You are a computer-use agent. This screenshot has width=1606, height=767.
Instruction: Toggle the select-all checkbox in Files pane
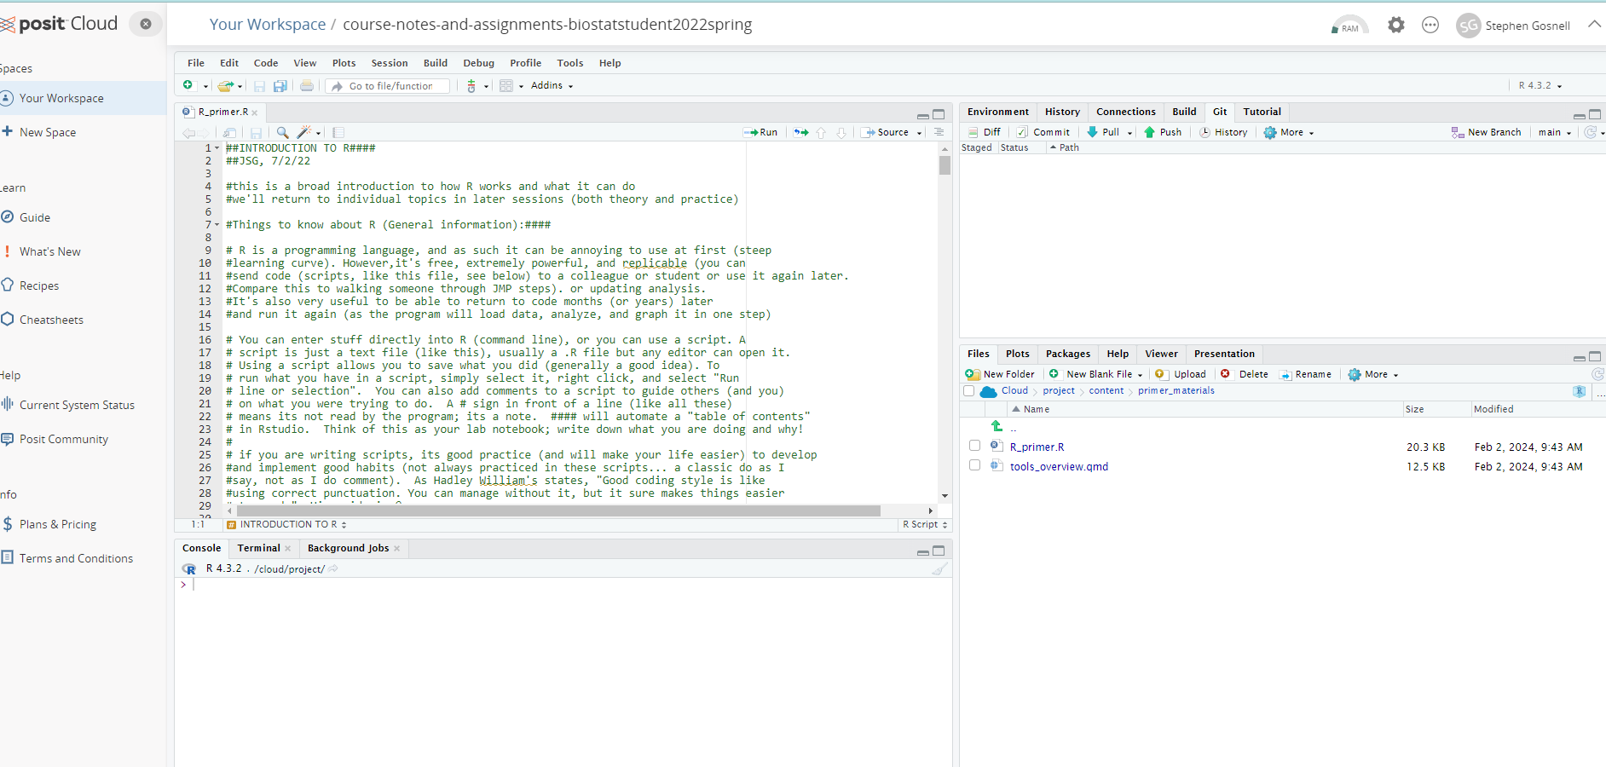click(968, 390)
